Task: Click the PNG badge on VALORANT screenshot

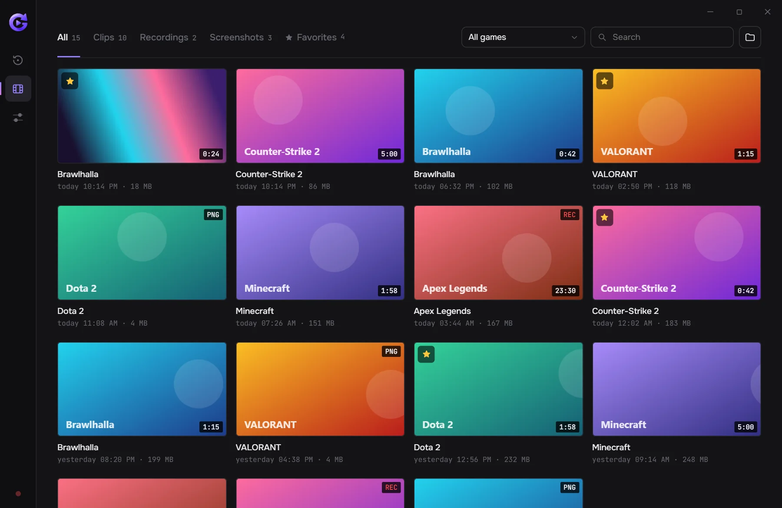Action: [391, 352]
